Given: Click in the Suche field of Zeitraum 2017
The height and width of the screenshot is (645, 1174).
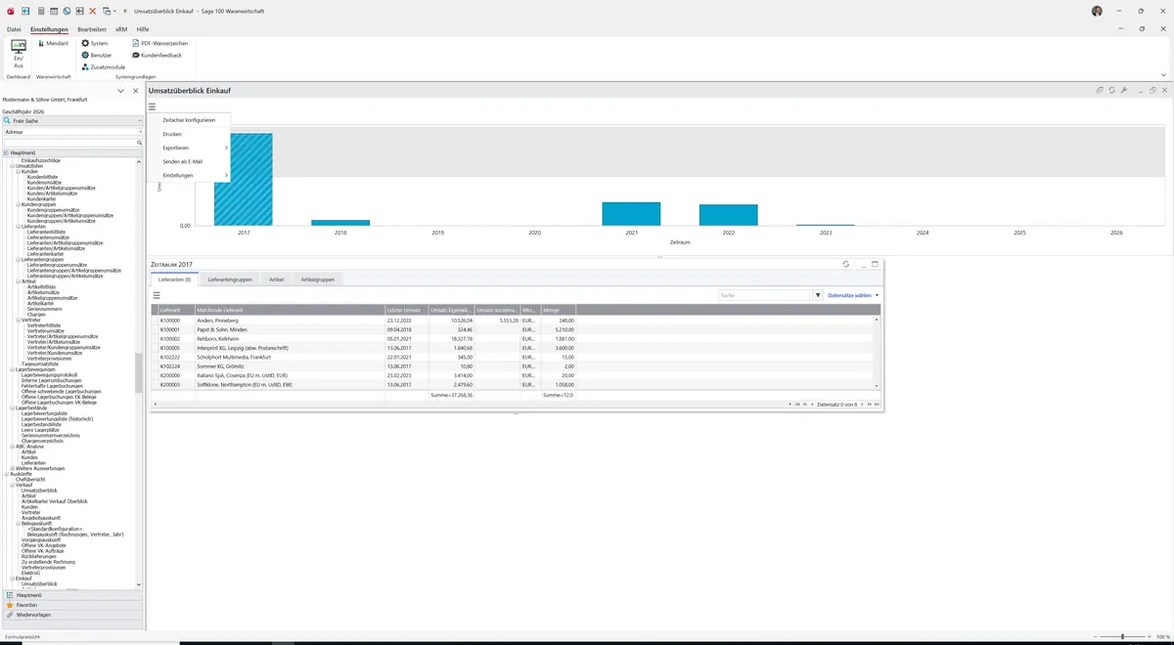Looking at the screenshot, I should pos(764,294).
